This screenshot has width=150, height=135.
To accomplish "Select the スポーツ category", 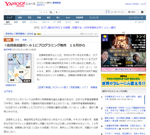I will [45, 22].
